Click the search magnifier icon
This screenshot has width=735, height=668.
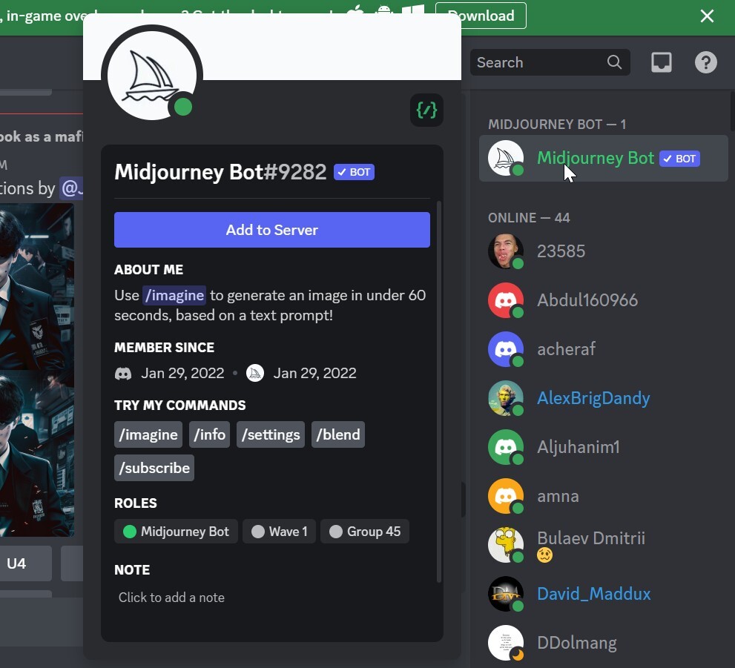pyautogui.click(x=614, y=62)
